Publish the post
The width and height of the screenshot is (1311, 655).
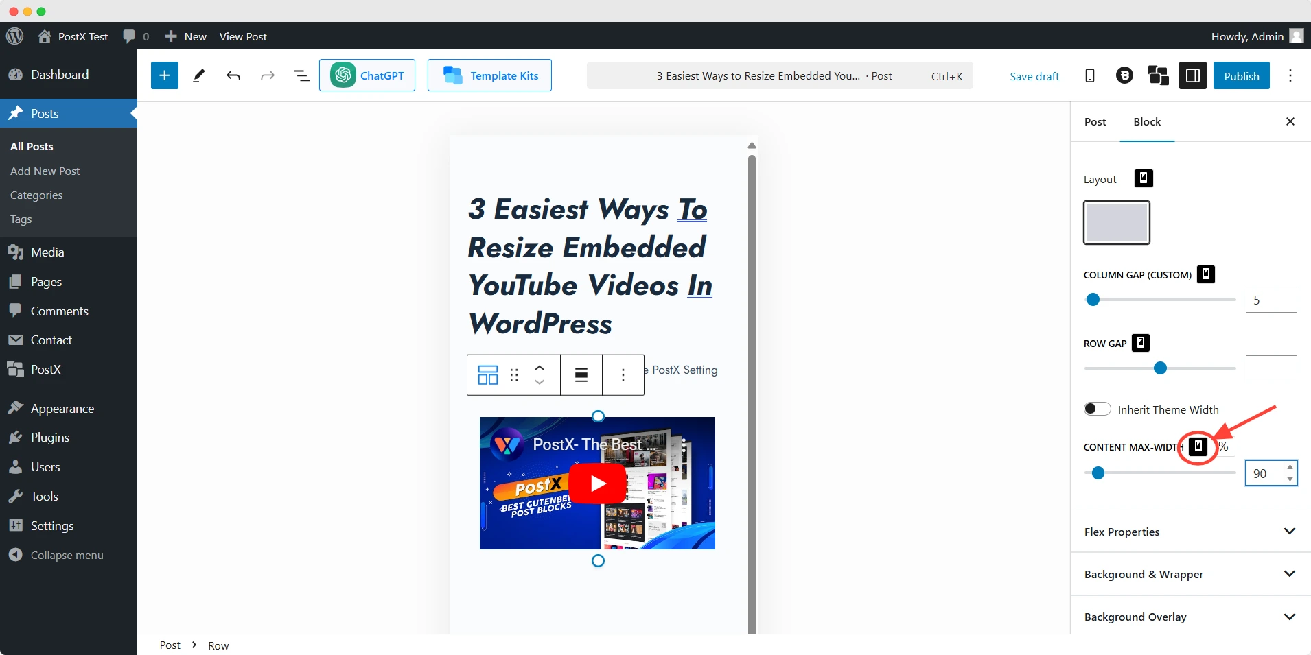(1242, 75)
